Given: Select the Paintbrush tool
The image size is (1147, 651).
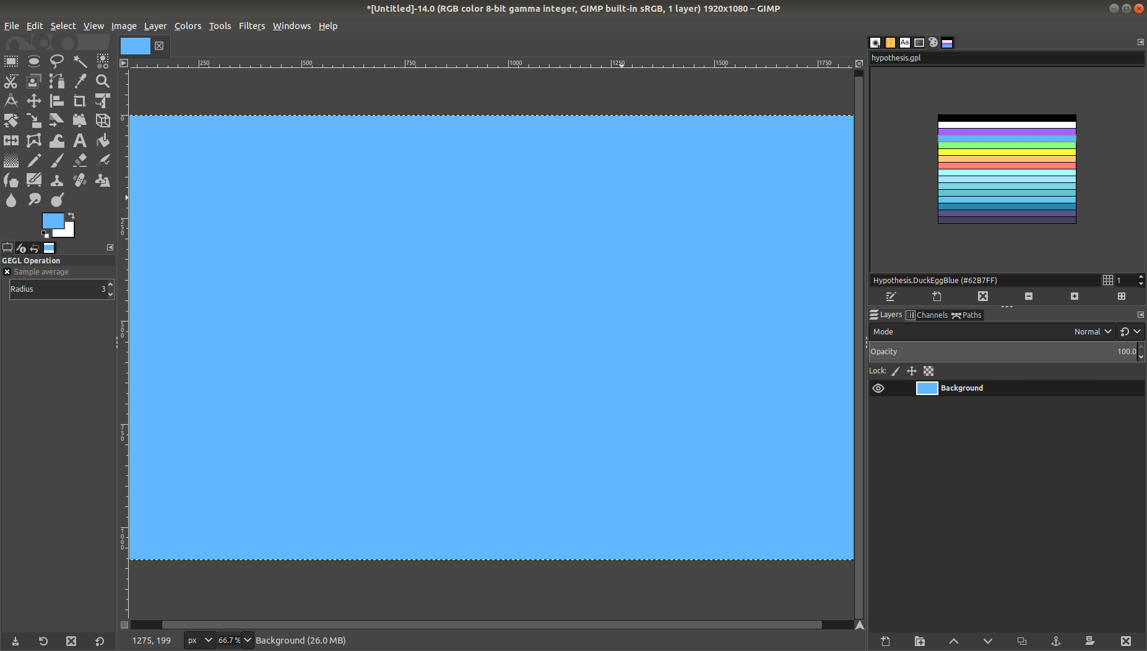Looking at the screenshot, I should tap(57, 161).
